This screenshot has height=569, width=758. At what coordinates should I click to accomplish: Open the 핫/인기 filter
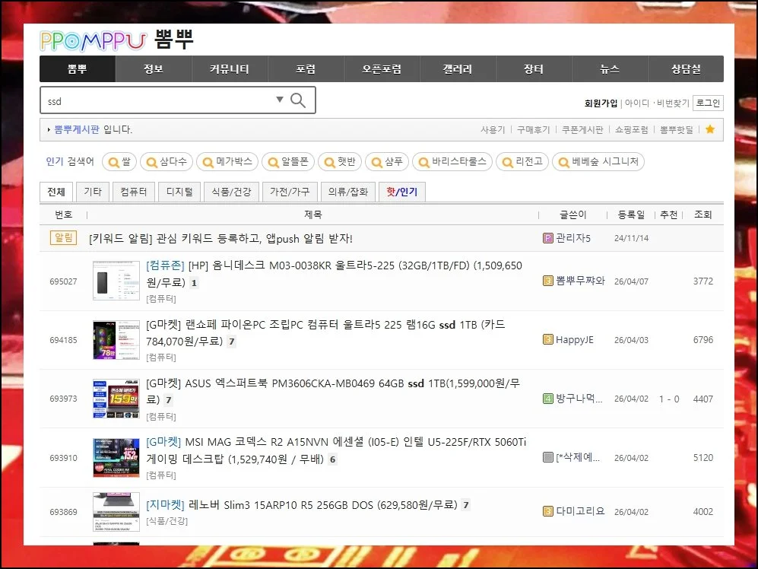[x=401, y=192]
